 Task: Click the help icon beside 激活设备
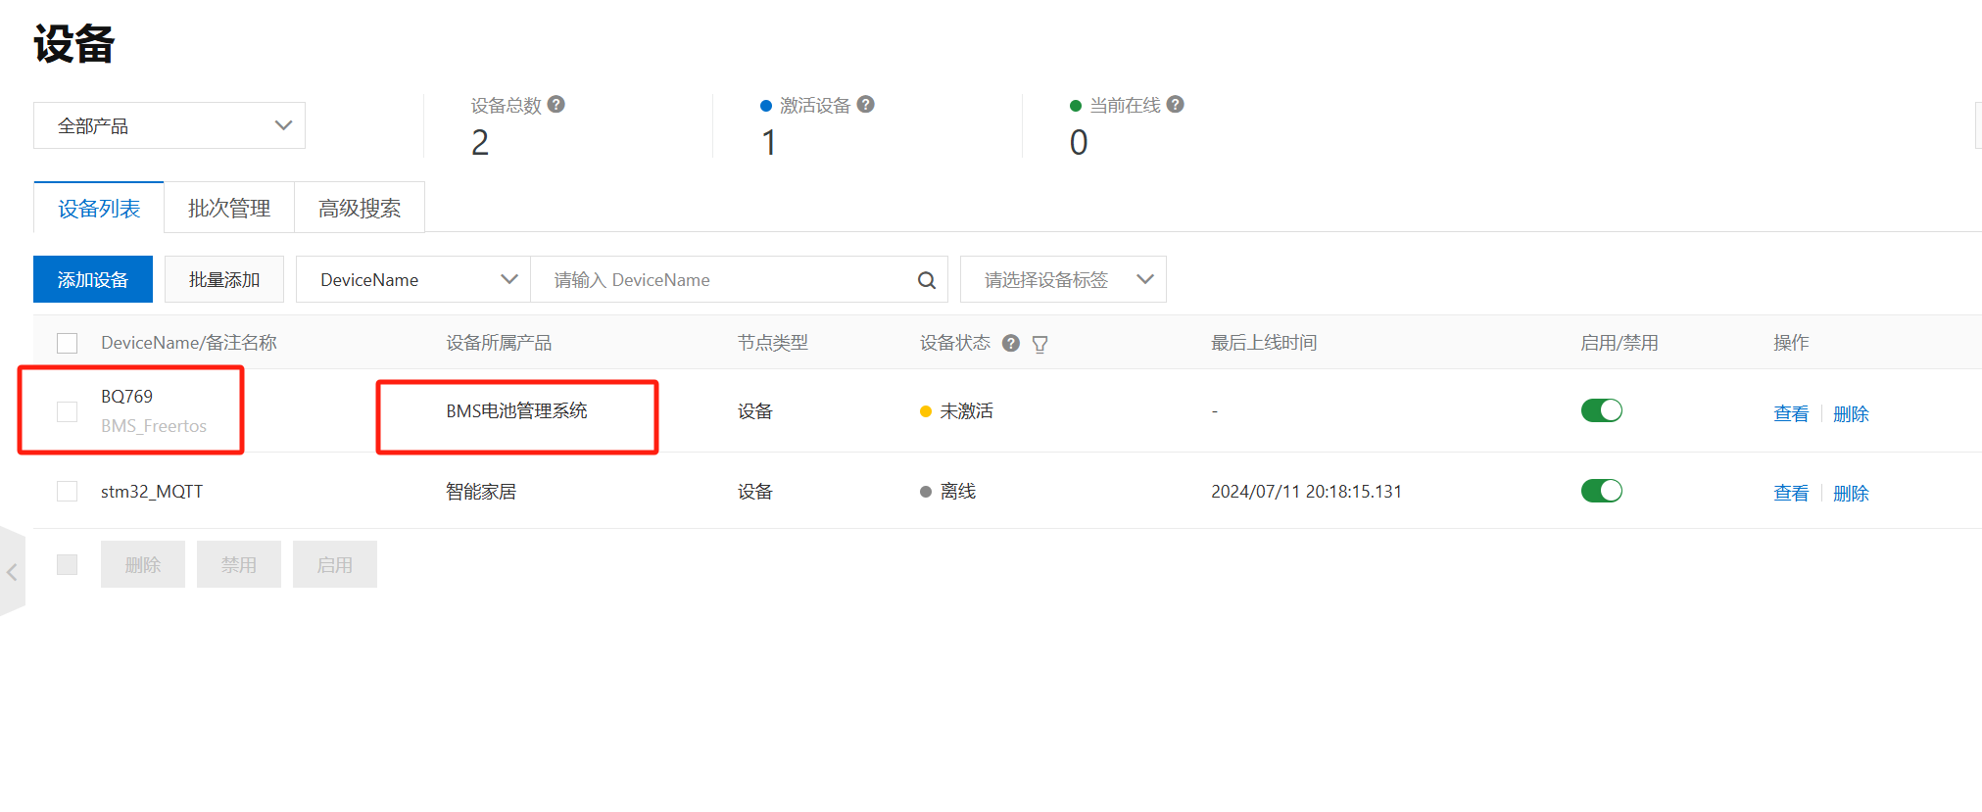pos(865,104)
